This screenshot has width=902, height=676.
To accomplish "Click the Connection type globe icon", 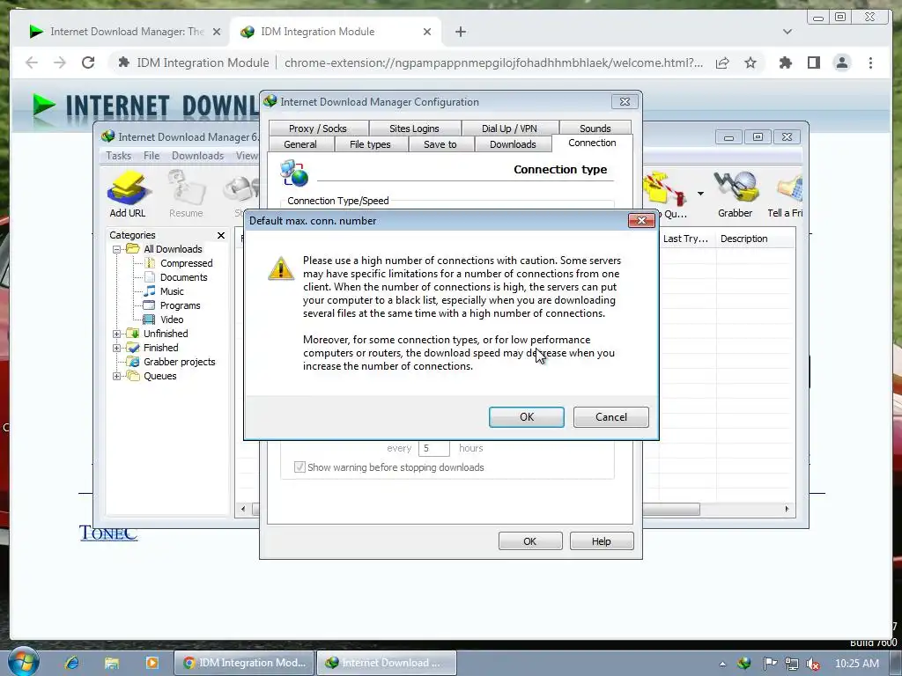I will [294, 173].
